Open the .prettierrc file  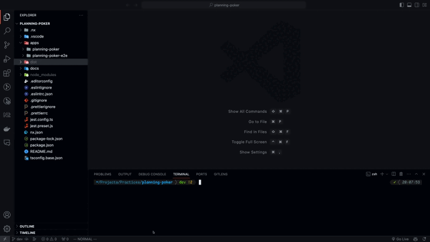coord(51,113)
